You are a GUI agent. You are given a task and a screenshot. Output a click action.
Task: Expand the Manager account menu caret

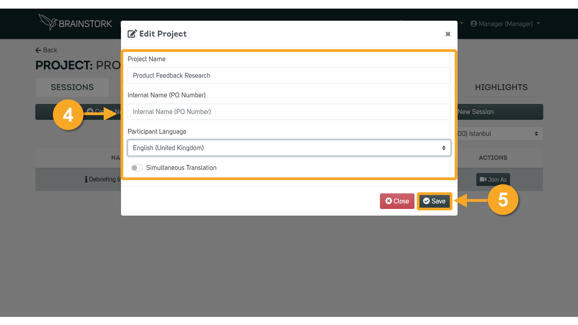pyautogui.click(x=539, y=23)
